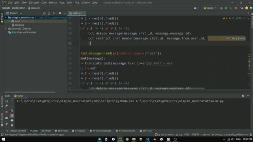Open the File menu

click(10, 3)
